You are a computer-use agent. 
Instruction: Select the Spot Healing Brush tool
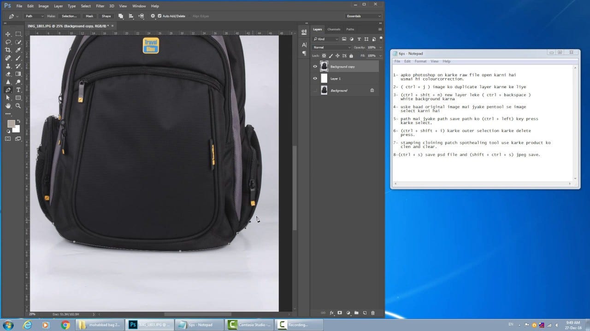click(x=8, y=58)
